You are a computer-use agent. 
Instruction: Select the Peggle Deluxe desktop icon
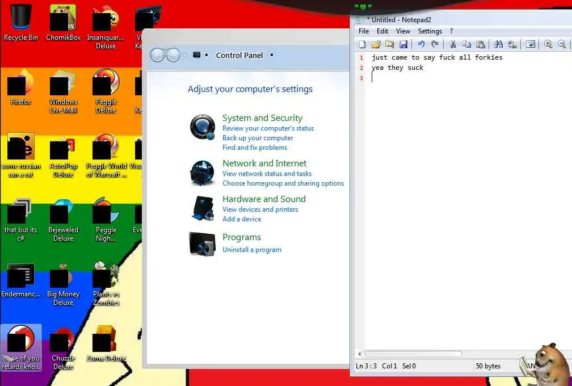[x=106, y=91]
